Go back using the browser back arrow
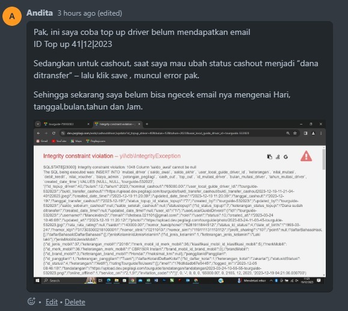 click(x=38, y=133)
